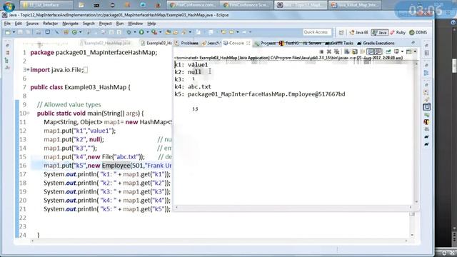Switch to Java perspective
This screenshot has height=257, width=457.
(x=380, y=32)
